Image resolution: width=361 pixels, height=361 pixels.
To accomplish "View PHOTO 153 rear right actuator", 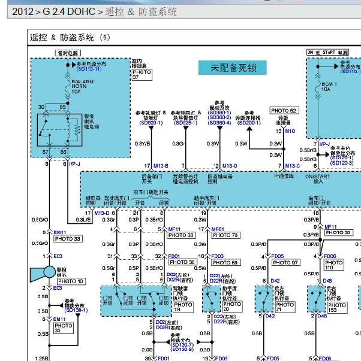I will click(x=337, y=308).
